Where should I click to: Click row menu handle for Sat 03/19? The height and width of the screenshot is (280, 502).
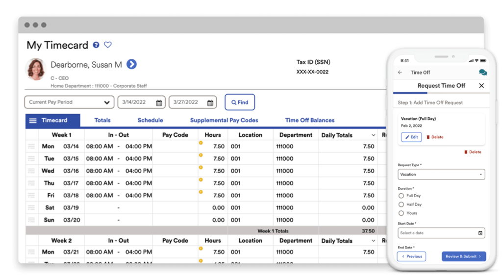coord(31,207)
